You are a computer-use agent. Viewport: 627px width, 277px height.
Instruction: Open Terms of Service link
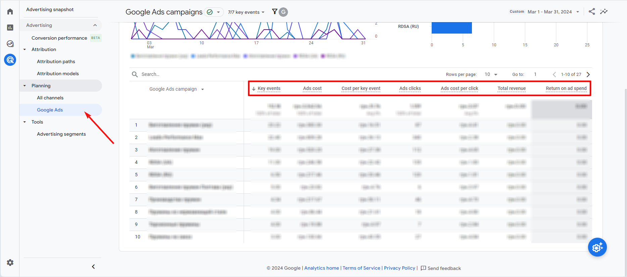coord(361,268)
